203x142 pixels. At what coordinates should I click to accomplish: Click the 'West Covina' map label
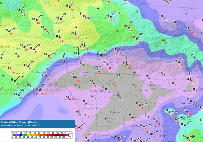click(x=159, y=89)
